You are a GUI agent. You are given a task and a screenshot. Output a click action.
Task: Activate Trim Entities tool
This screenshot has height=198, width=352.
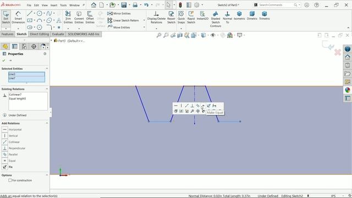tap(68, 18)
